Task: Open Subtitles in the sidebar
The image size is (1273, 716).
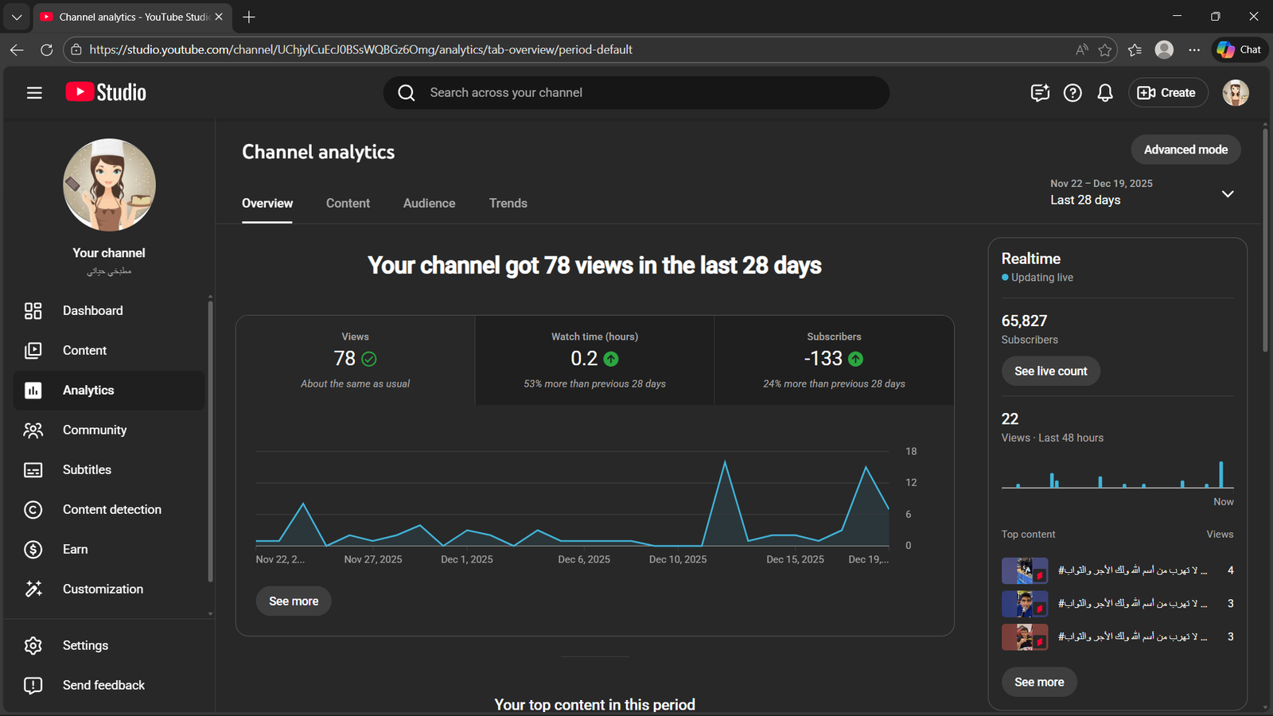Action: tap(87, 469)
